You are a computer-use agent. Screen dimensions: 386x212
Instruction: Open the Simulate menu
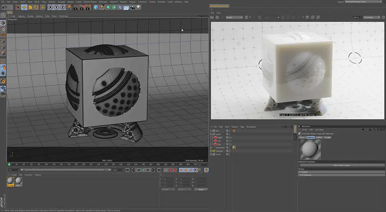[x=61, y=2]
